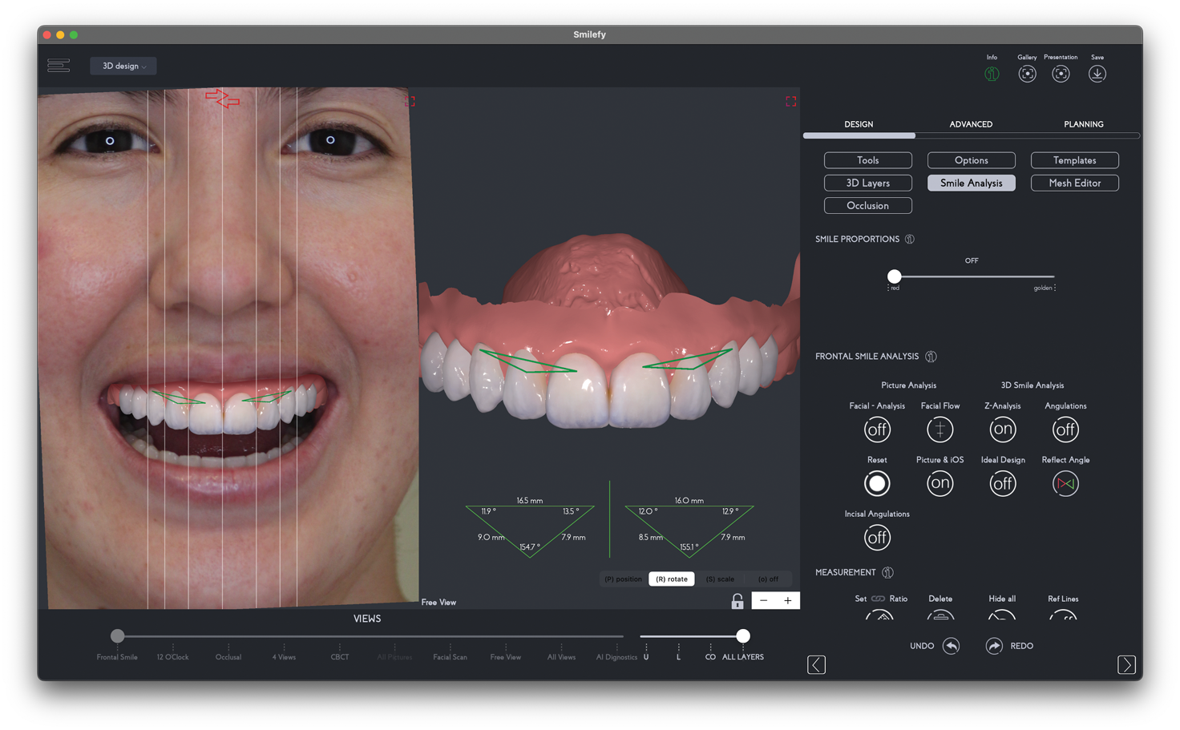Click the Presentation capture icon
This screenshot has height=730, width=1180.
pos(1061,73)
